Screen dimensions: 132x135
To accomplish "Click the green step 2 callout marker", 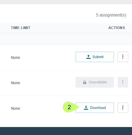I will (69, 107).
